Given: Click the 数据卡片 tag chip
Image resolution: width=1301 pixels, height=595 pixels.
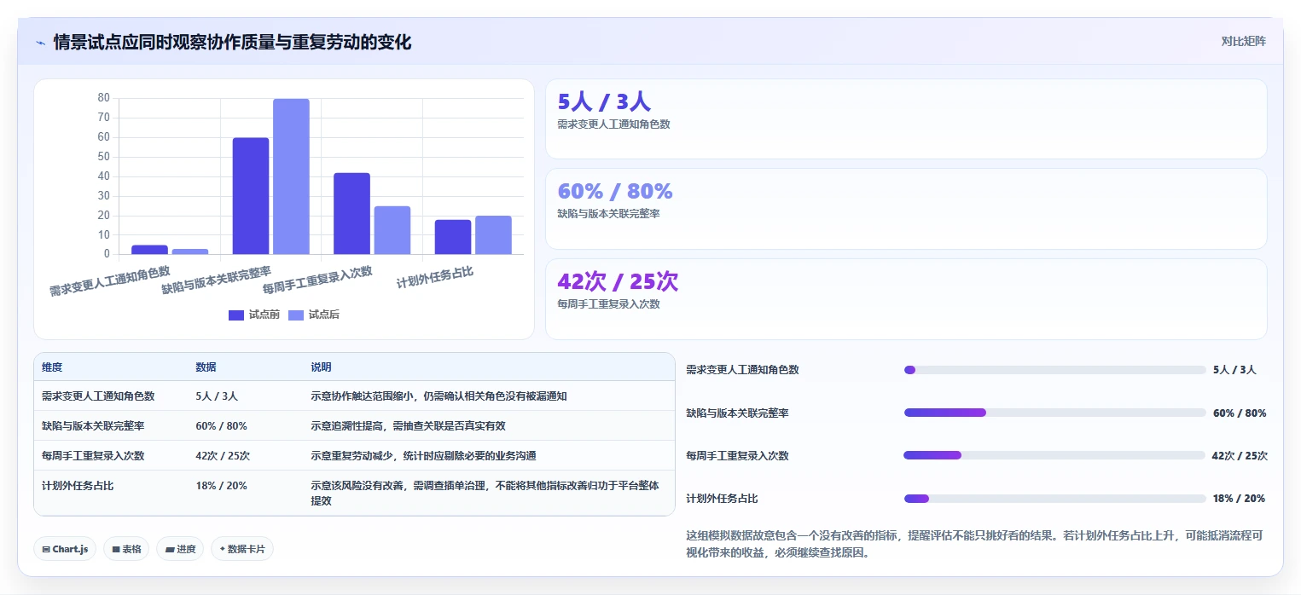Looking at the screenshot, I should (x=242, y=549).
